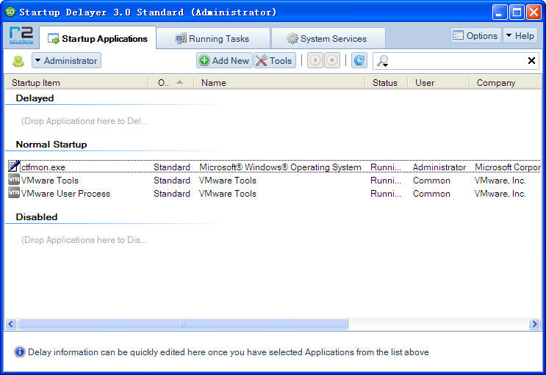Click the Add New button
This screenshot has height=375, width=546.
click(224, 60)
